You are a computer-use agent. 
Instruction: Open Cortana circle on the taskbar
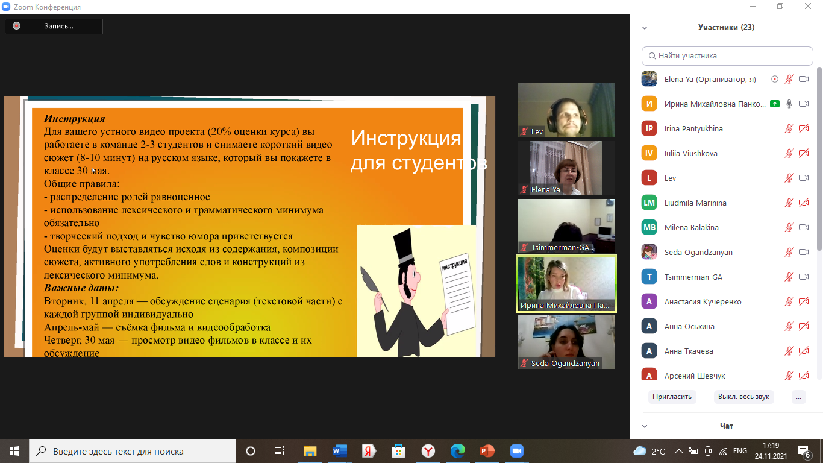(x=251, y=451)
